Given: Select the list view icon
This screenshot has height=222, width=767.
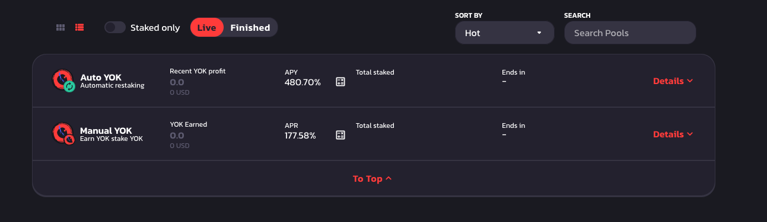Looking at the screenshot, I should pyautogui.click(x=79, y=28).
